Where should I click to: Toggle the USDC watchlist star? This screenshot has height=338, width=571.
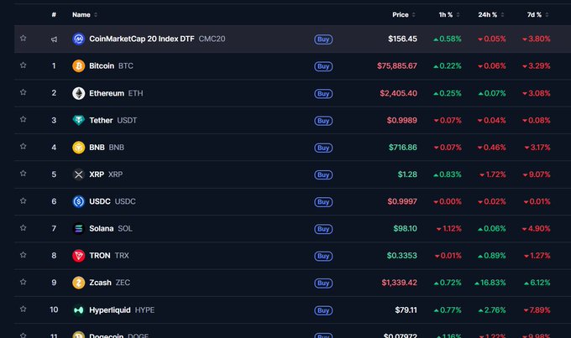pyautogui.click(x=23, y=200)
